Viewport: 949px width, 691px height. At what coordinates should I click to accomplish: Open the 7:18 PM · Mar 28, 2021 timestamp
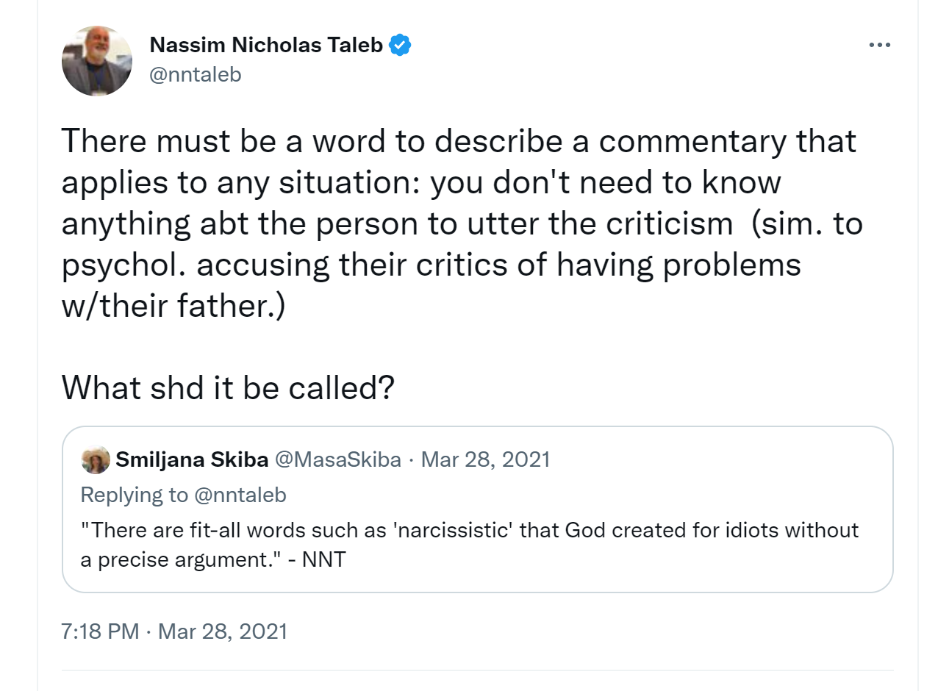click(174, 631)
